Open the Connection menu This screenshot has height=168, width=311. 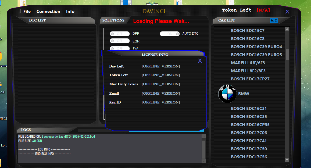pyautogui.click(x=48, y=12)
